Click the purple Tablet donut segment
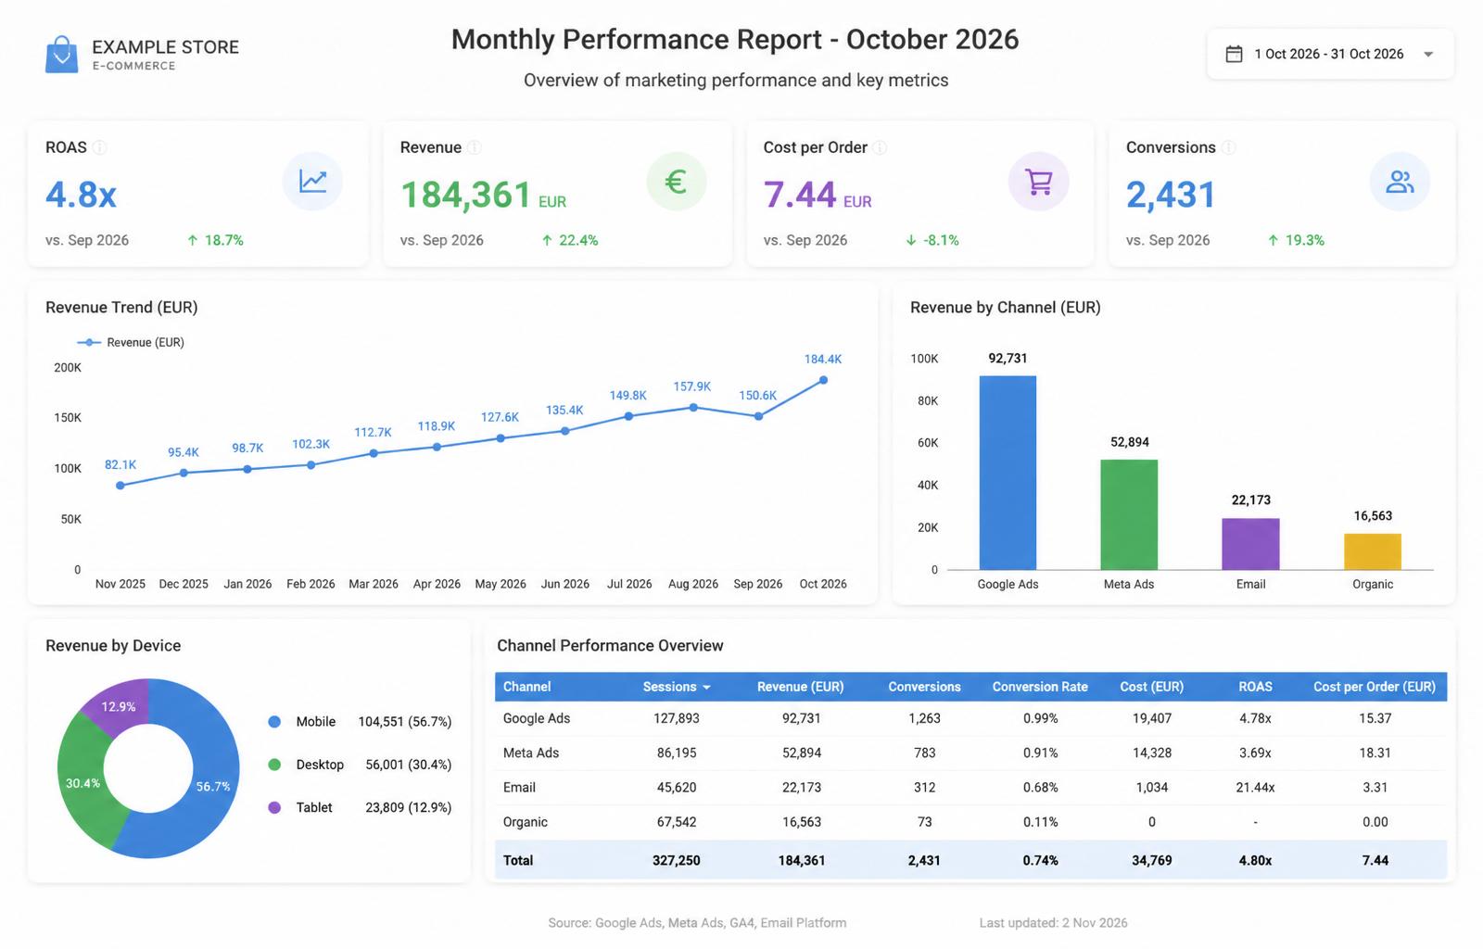Image resolution: width=1483 pixels, height=949 pixels. [118, 706]
